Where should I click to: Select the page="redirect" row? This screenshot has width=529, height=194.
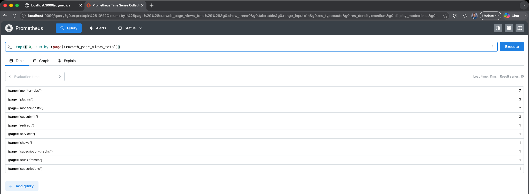click(x=264, y=125)
